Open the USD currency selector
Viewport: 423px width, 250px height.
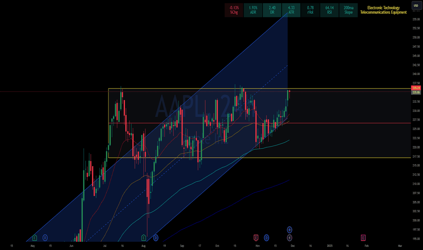click(416, 5)
